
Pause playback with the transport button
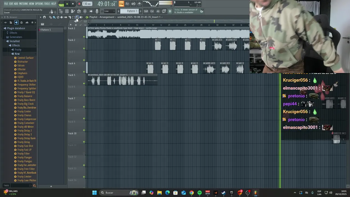pos(67,4)
